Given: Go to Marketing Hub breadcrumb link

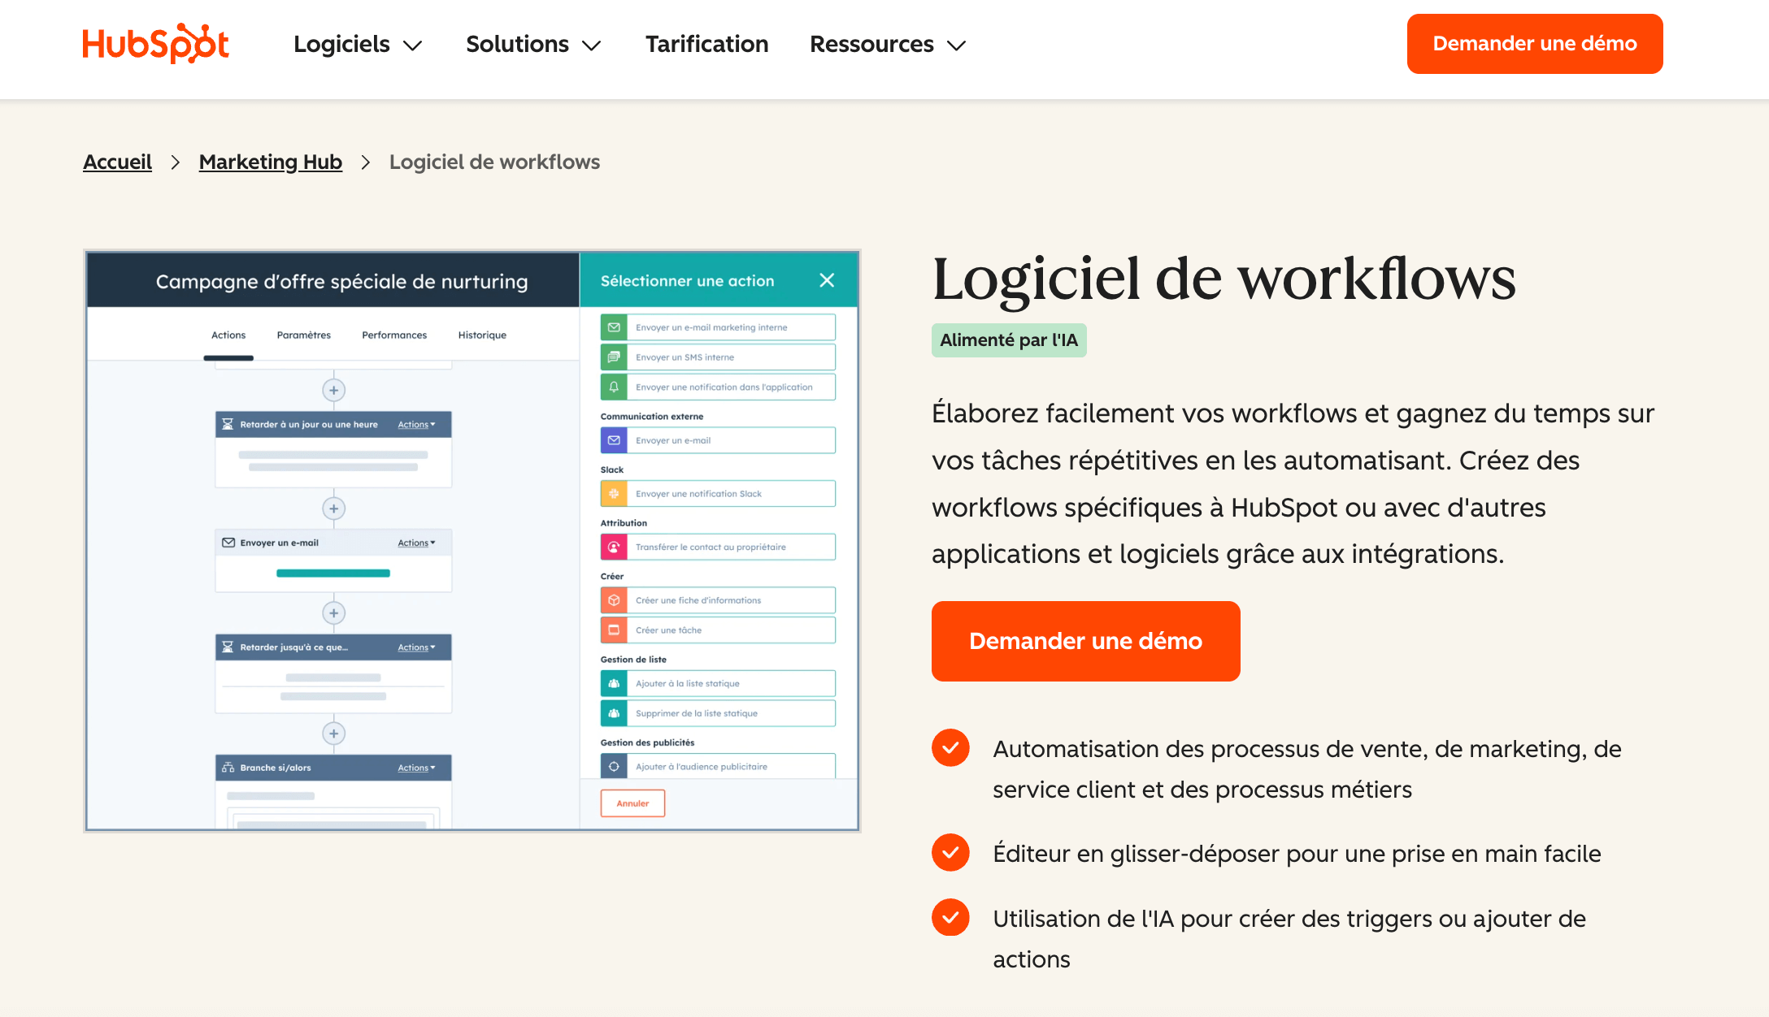Looking at the screenshot, I should 270,162.
